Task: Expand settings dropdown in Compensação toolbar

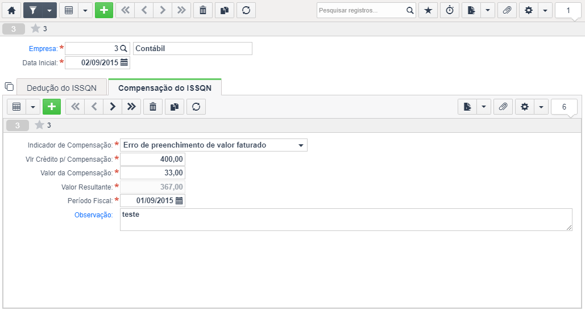Action: [541, 107]
